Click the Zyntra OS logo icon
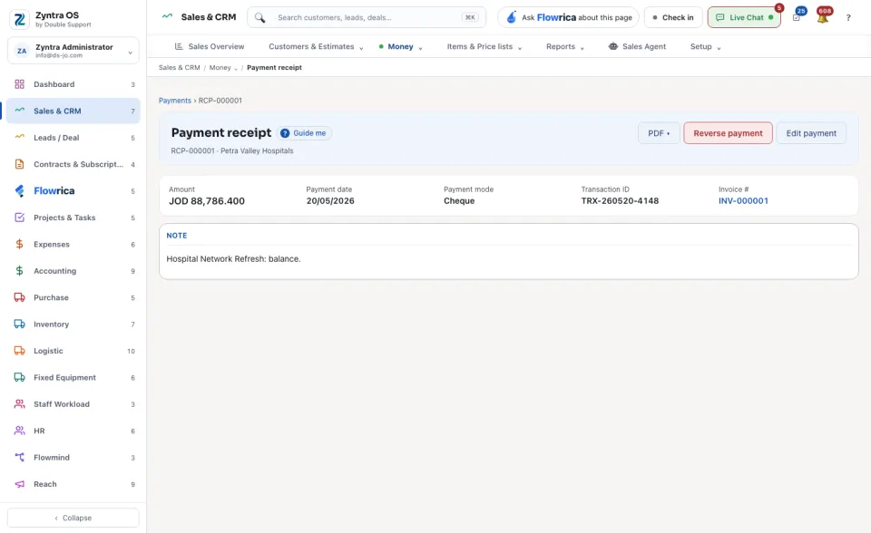Screen dimensions: 871x533 20,19
